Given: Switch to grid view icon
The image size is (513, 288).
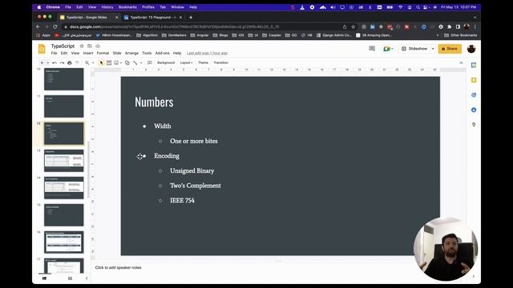Looking at the screenshot, I should 70,278.
